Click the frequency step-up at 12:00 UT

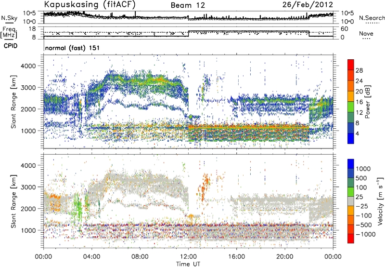point(188,34)
